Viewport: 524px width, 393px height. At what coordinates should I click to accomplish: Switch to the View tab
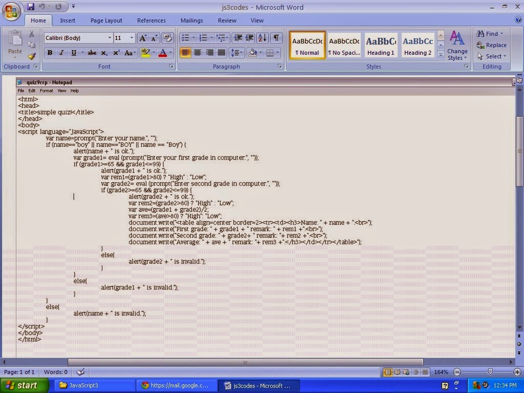coord(257,20)
